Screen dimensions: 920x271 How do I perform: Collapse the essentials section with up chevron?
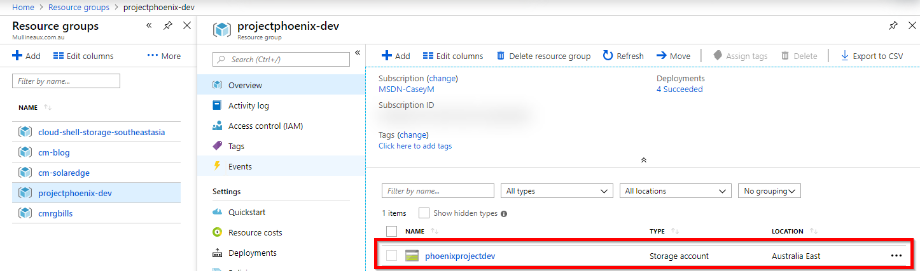[x=643, y=160]
